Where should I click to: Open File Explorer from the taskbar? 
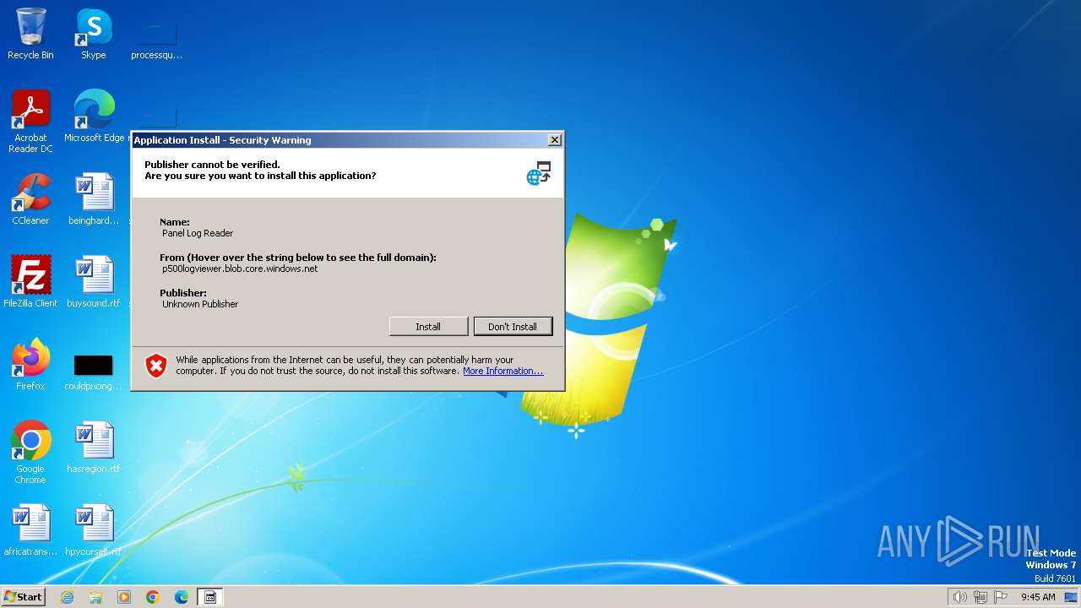pos(95,597)
